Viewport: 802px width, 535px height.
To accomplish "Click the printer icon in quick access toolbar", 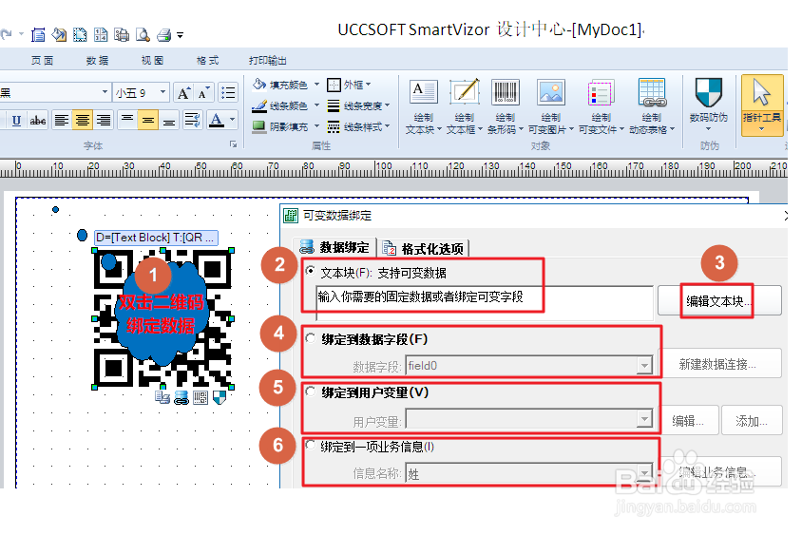I will coord(164,35).
